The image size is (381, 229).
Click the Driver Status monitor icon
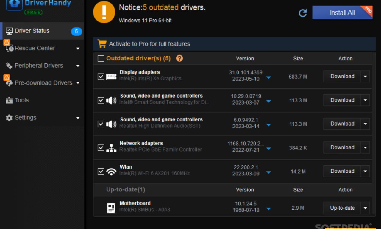point(9,31)
